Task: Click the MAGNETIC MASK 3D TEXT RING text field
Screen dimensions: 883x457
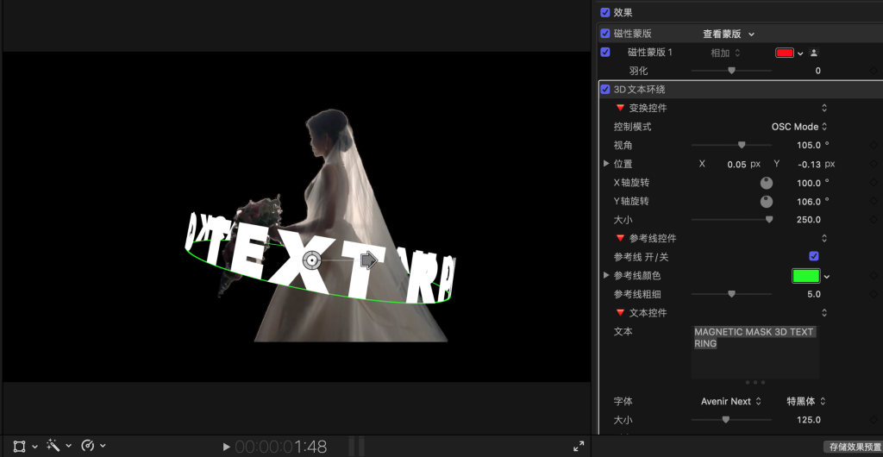Action: tap(755, 350)
